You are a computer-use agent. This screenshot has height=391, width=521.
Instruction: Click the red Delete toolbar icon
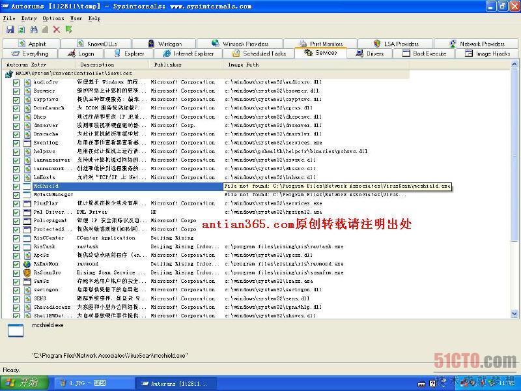(x=57, y=30)
